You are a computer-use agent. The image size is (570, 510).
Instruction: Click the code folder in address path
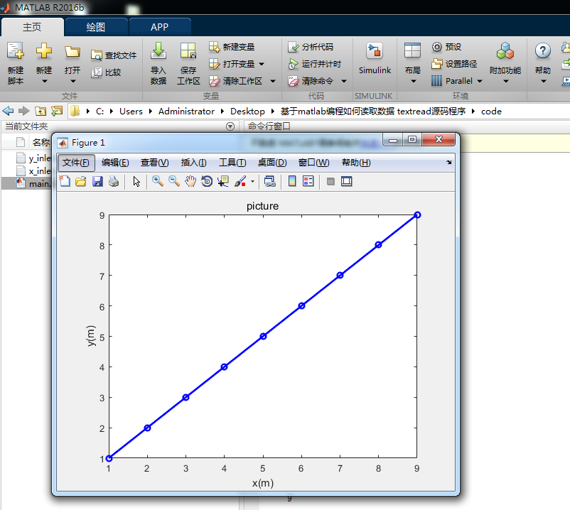(492, 111)
